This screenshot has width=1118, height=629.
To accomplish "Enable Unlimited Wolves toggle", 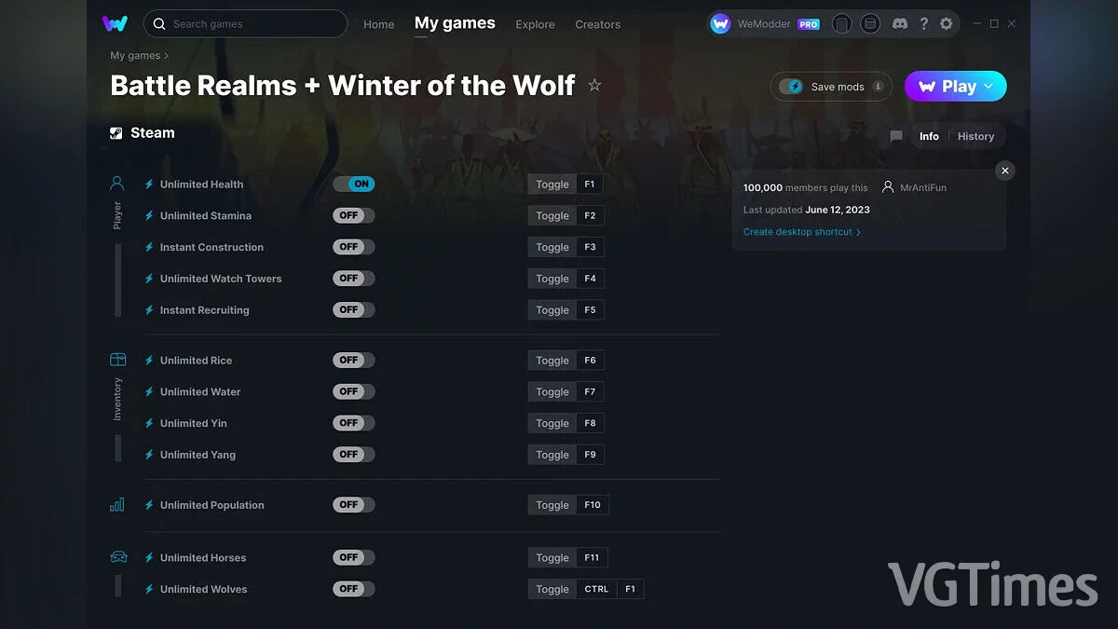I will 354,589.
